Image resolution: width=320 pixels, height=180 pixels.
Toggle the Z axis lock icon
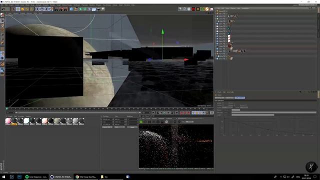(46, 9)
